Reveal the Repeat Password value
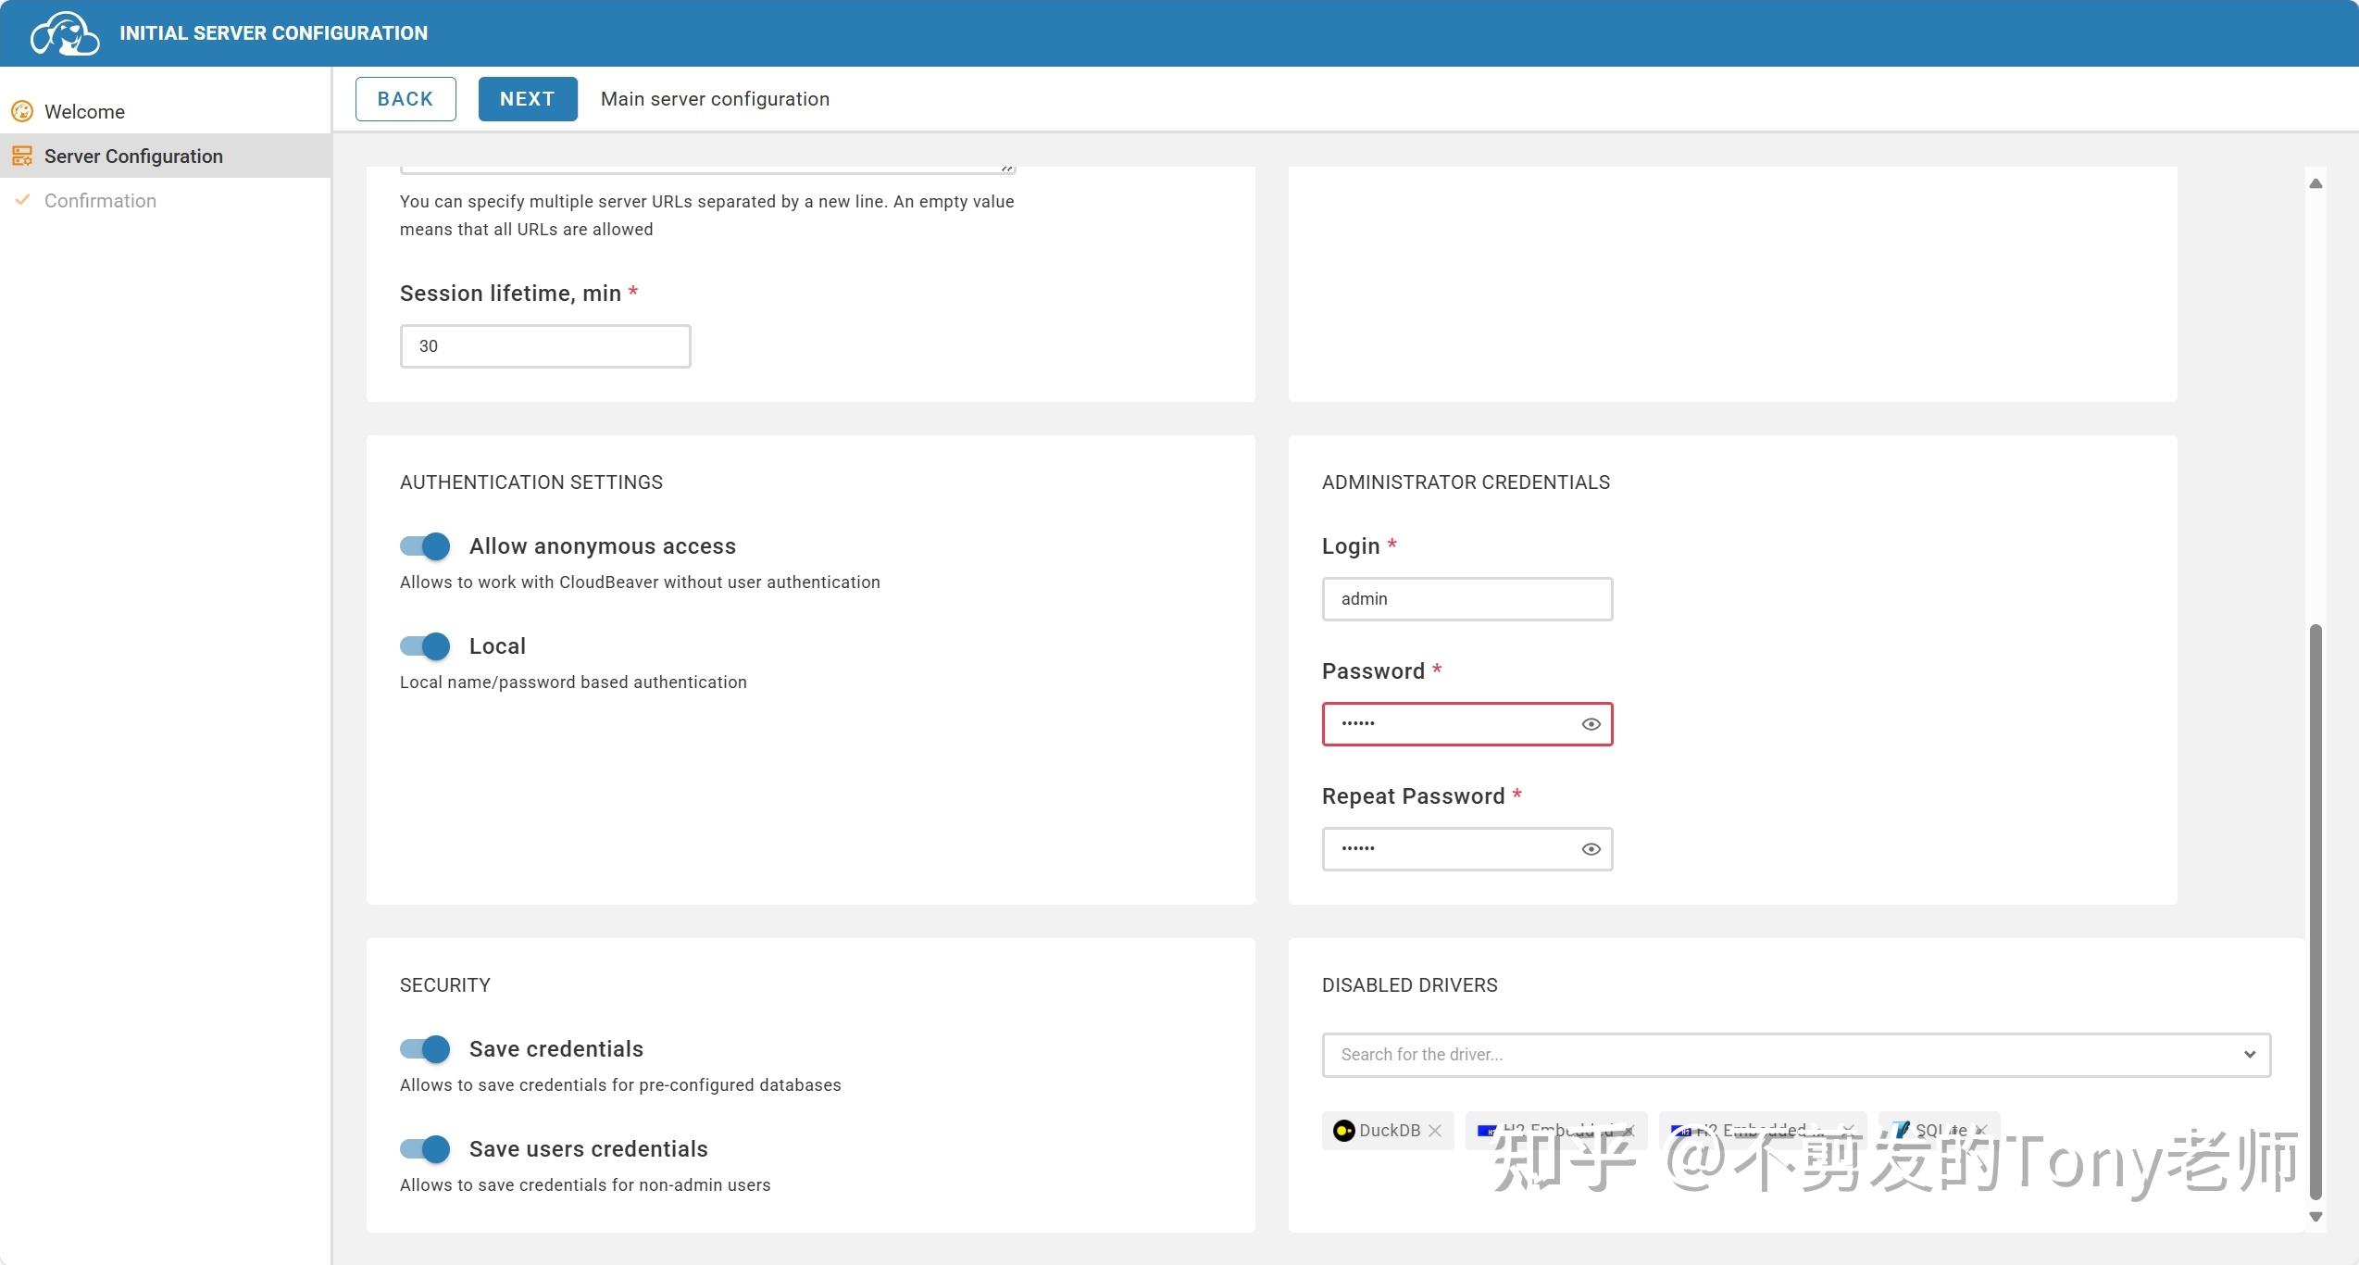The image size is (2359, 1265). click(1591, 849)
